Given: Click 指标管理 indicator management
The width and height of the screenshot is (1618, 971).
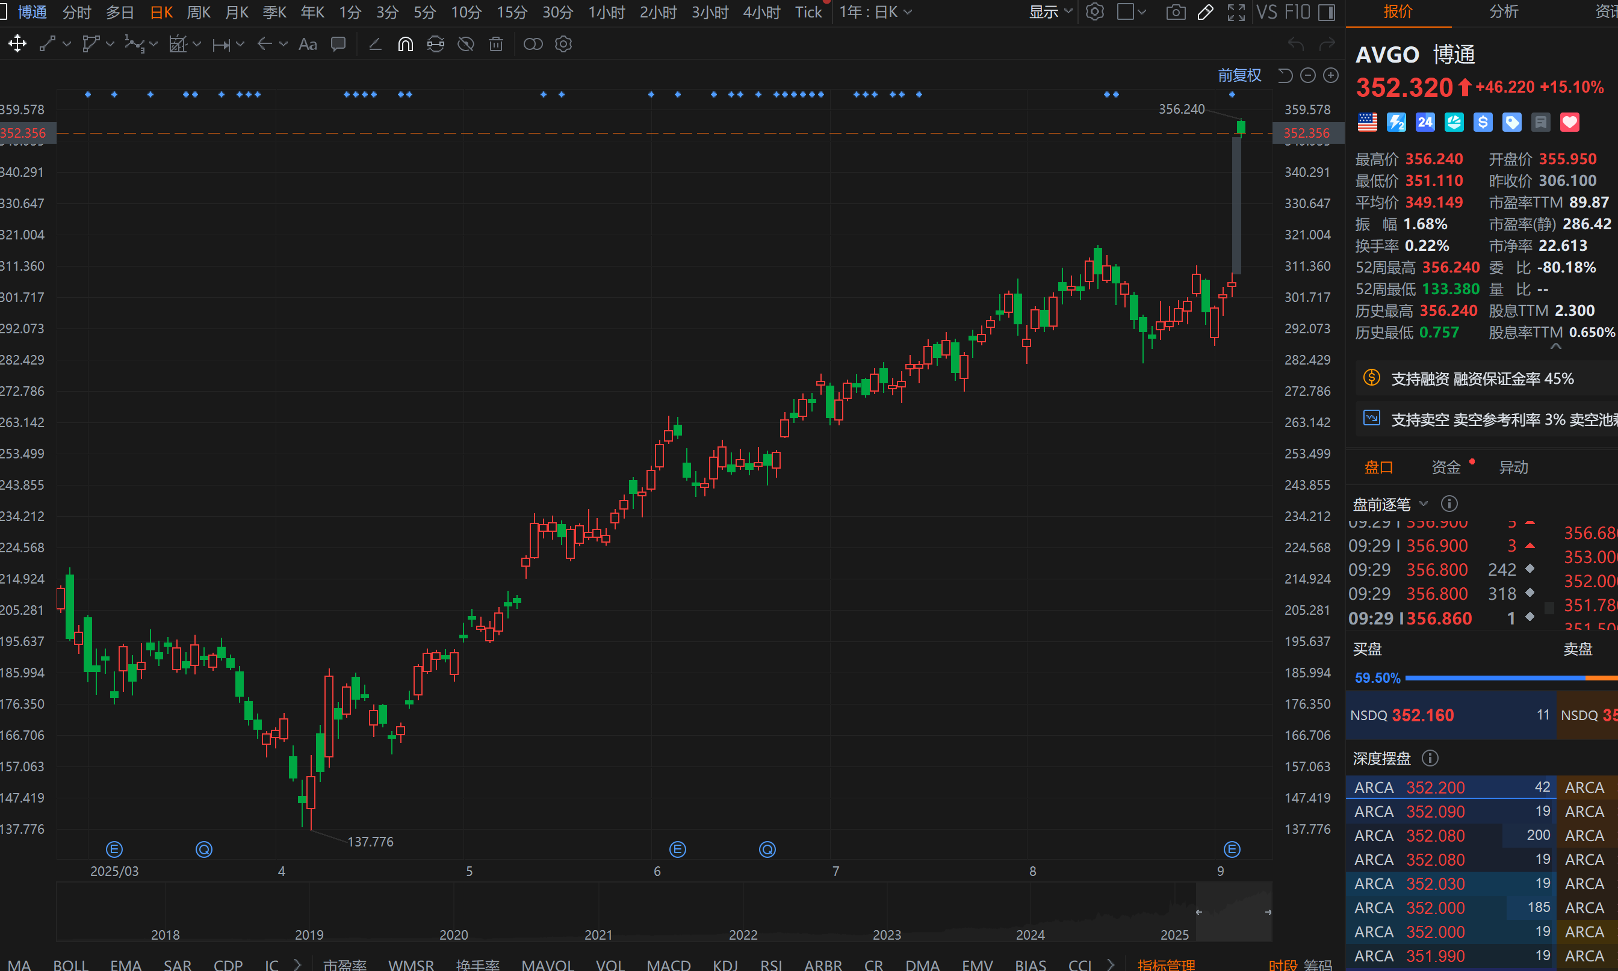Looking at the screenshot, I should (1167, 964).
